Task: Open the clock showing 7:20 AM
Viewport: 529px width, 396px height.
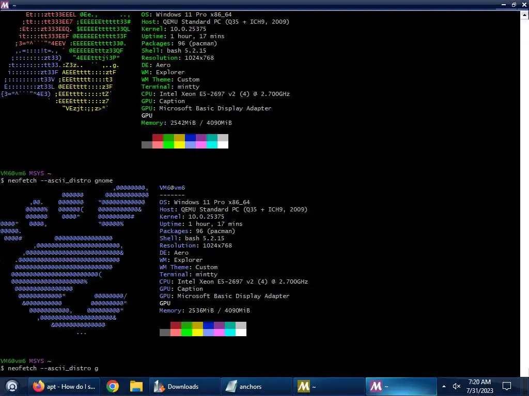Action: coord(479,386)
